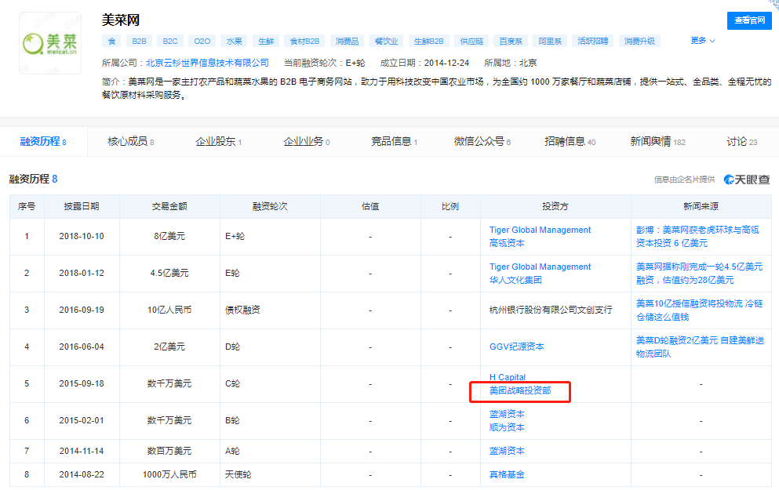Click the 2016-06-04 date cell
779x490 pixels.
[82, 347]
